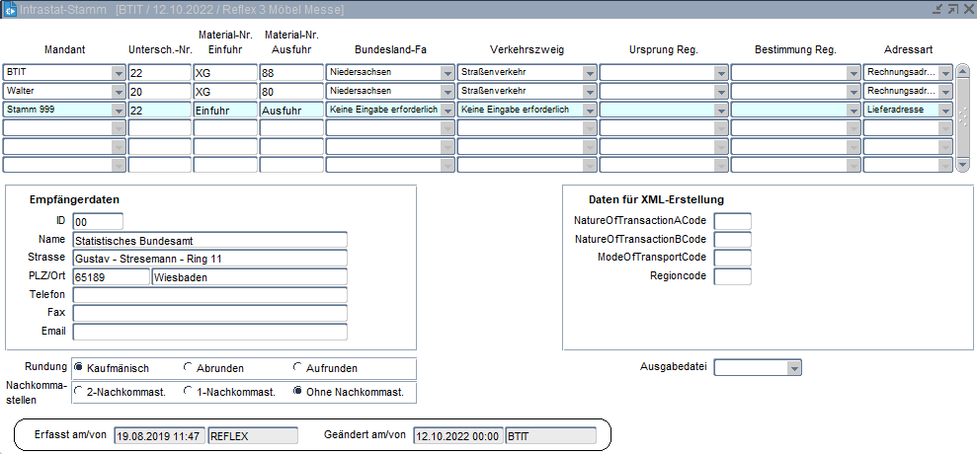Maximize the Intrastat-Stamm window
The height and width of the screenshot is (454, 977).
click(x=952, y=9)
